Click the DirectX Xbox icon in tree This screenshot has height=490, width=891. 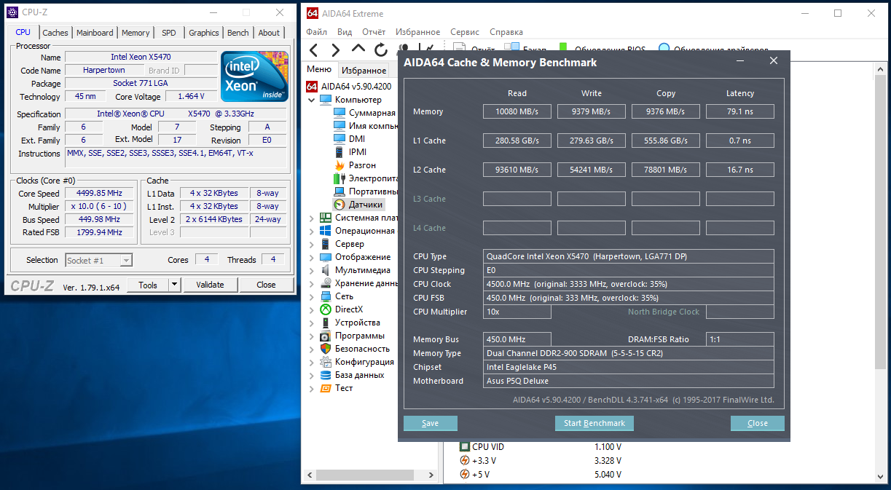point(326,309)
